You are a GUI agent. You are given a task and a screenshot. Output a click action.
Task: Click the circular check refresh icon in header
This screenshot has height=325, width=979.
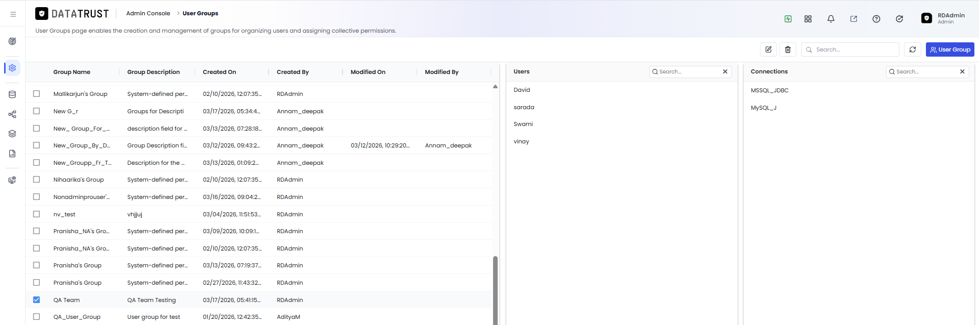pos(899,19)
